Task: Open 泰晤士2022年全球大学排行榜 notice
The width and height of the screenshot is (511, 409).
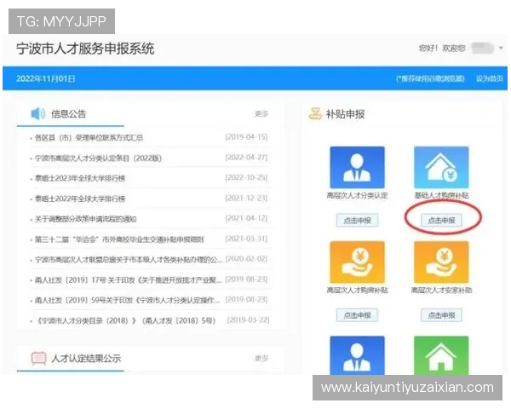Action: [80, 199]
